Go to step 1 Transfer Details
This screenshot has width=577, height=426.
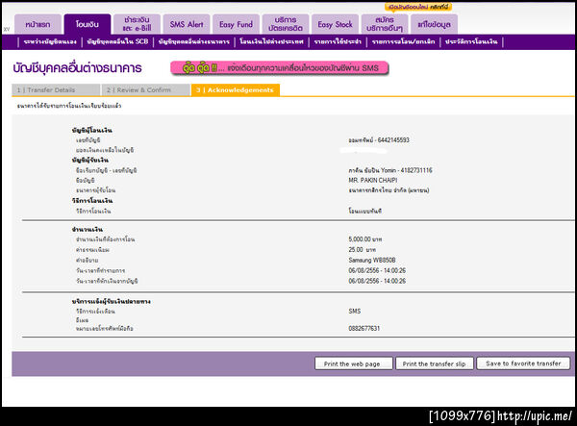(56, 90)
